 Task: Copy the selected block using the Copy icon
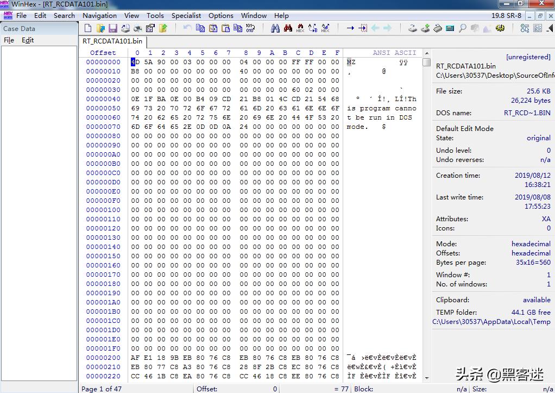(x=201, y=27)
